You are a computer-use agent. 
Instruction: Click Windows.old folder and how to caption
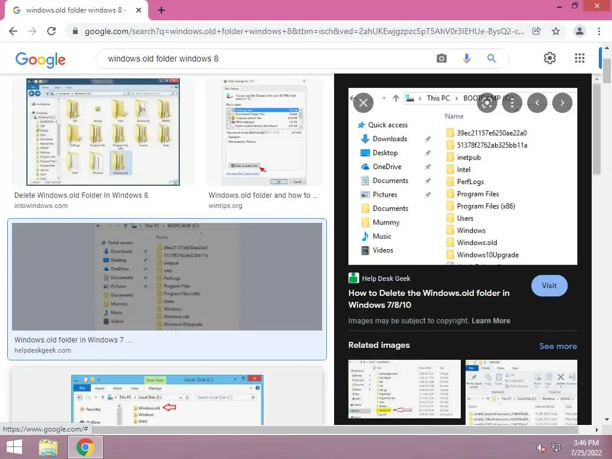pyautogui.click(x=263, y=195)
